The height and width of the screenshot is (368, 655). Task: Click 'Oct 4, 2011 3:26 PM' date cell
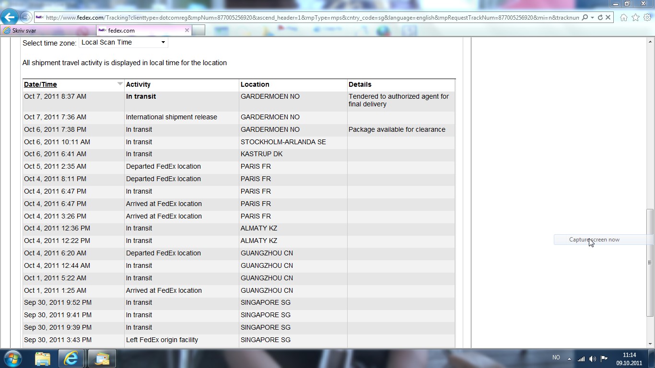point(55,216)
